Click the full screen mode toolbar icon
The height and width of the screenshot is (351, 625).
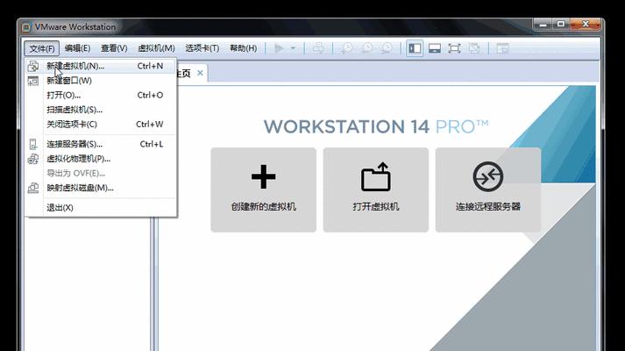(454, 48)
